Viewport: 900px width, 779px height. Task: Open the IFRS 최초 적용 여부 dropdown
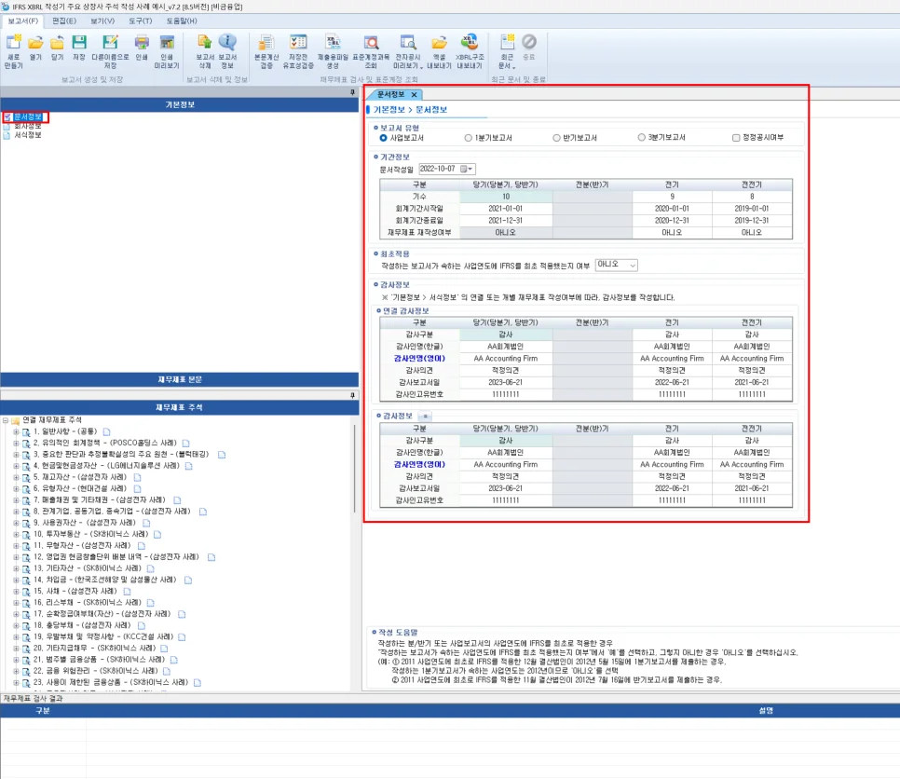tap(634, 265)
